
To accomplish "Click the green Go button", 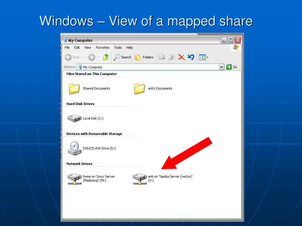I will (x=232, y=67).
